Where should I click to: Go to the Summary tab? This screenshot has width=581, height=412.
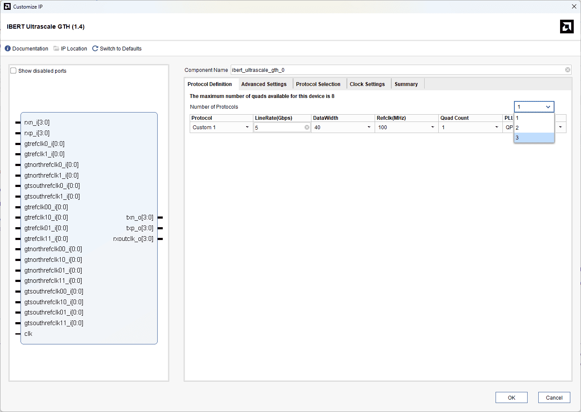pos(406,84)
